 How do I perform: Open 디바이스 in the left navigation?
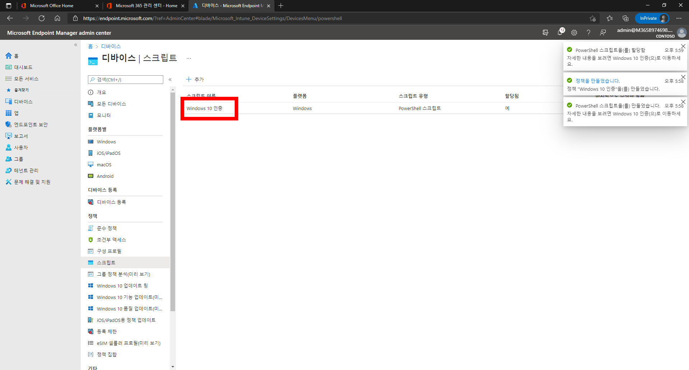click(x=19, y=102)
